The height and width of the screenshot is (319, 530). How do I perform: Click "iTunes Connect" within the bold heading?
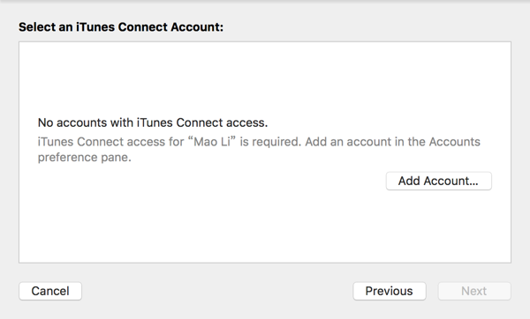click(121, 27)
